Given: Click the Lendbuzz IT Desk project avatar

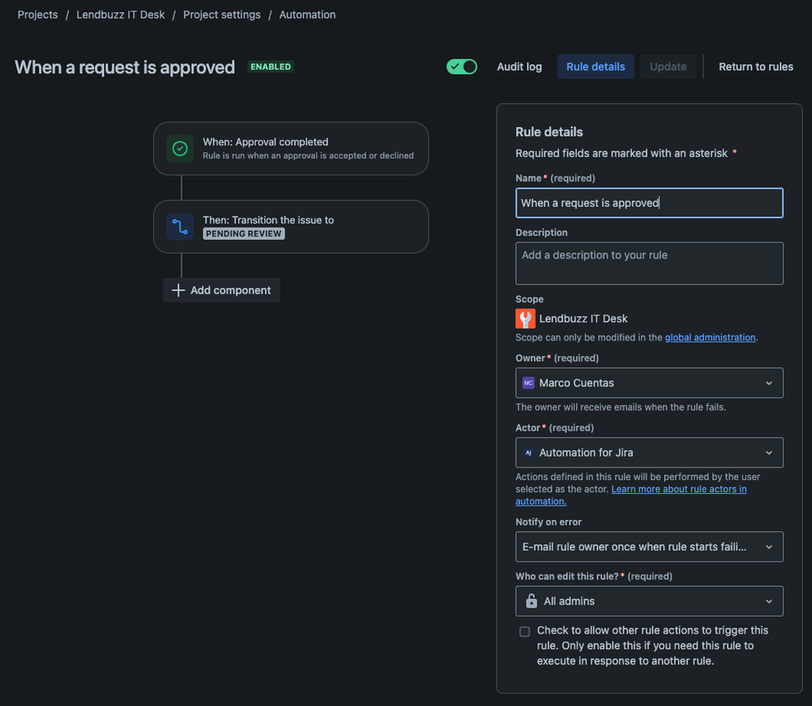Looking at the screenshot, I should point(525,318).
